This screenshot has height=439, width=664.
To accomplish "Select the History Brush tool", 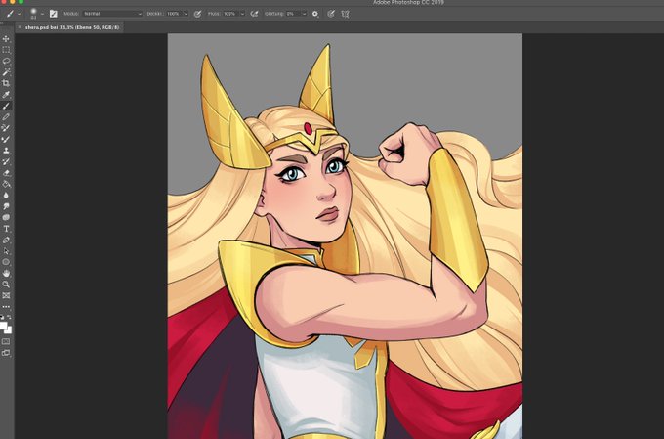I will [x=6, y=161].
